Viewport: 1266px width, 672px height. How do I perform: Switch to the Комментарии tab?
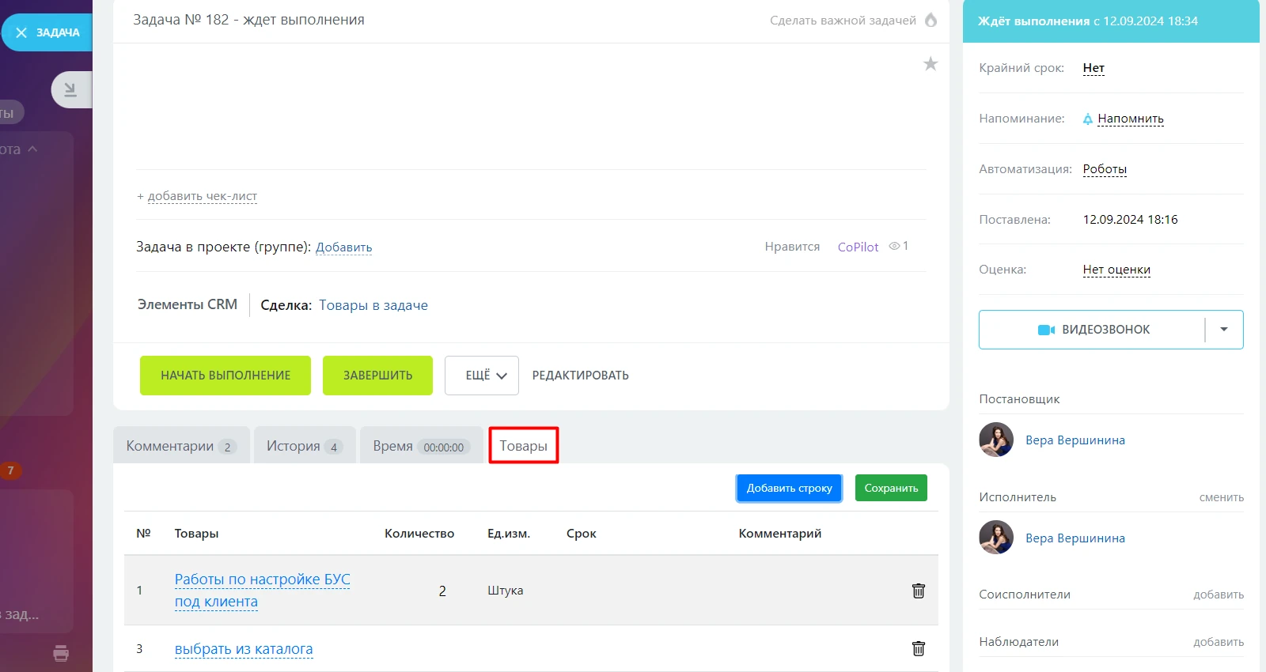pos(181,446)
